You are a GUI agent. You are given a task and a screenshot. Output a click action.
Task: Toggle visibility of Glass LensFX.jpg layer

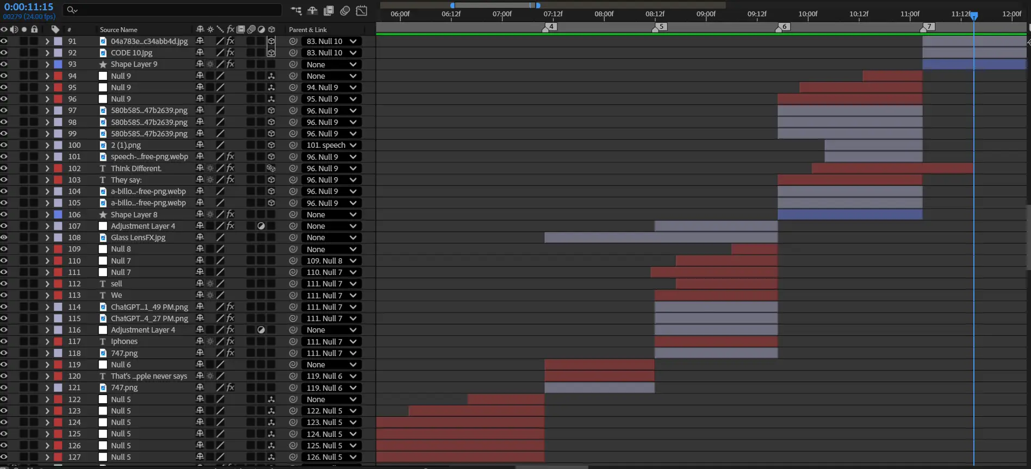[4, 237]
